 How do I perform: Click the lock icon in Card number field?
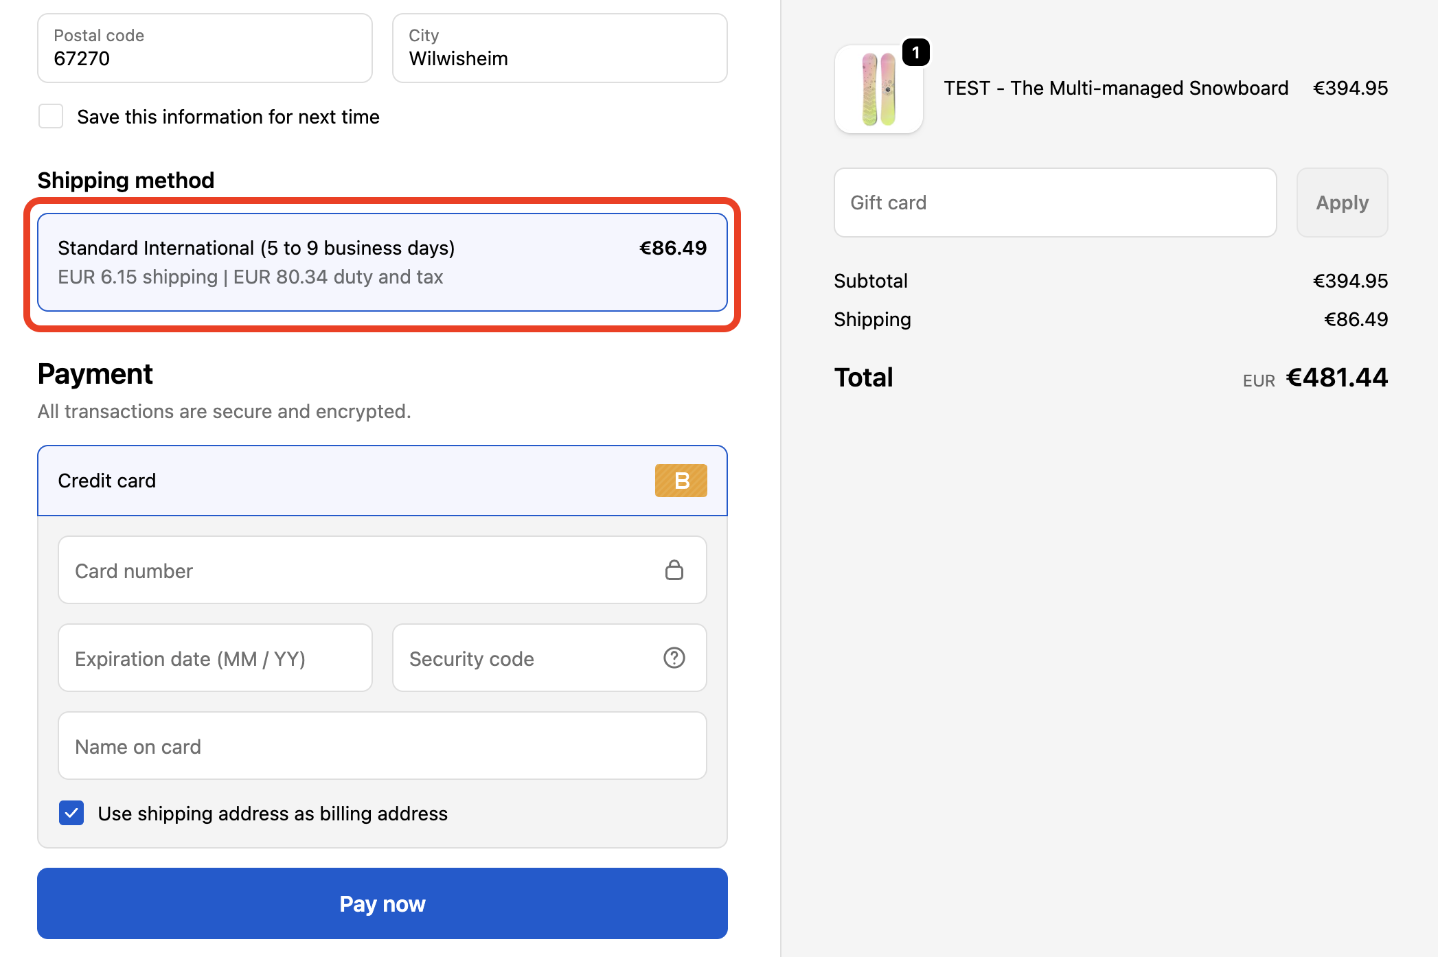pyautogui.click(x=674, y=570)
